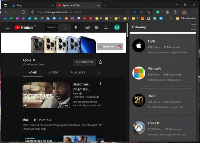
Task: Toggle following for Microsoft in panel
Action: coord(184,69)
